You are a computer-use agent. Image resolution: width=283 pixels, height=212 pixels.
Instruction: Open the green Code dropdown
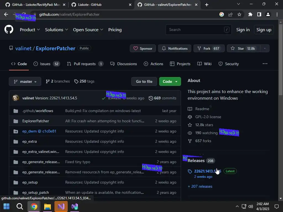pyautogui.click(x=170, y=81)
